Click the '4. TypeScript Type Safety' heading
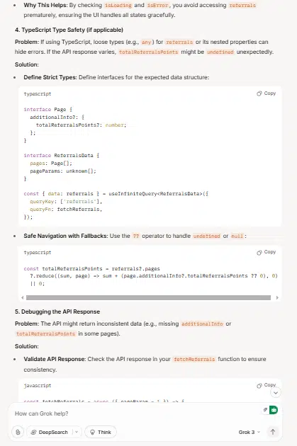 click(x=69, y=30)
